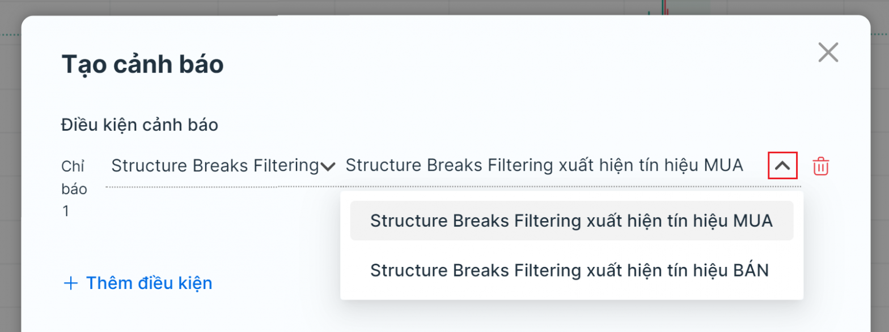
Task: Click empty dialog area below Thêm điều kiện
Action: tap(170, 314)
